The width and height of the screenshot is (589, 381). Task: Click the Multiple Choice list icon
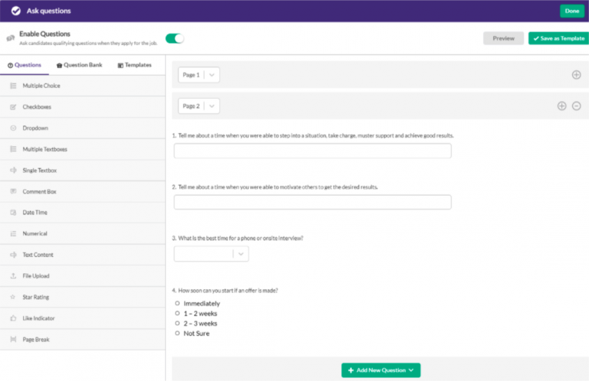tap(13, 86)
